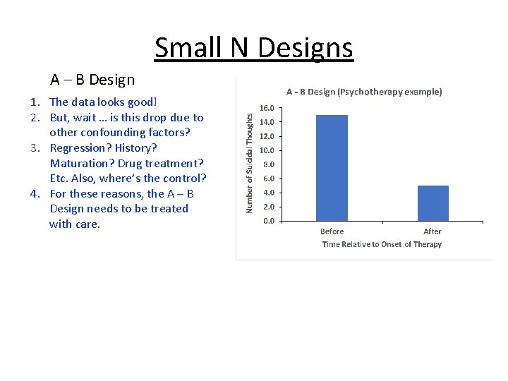Click the line 'Design needs to be treated'
The image size is (508, 381).
point(119,209)
